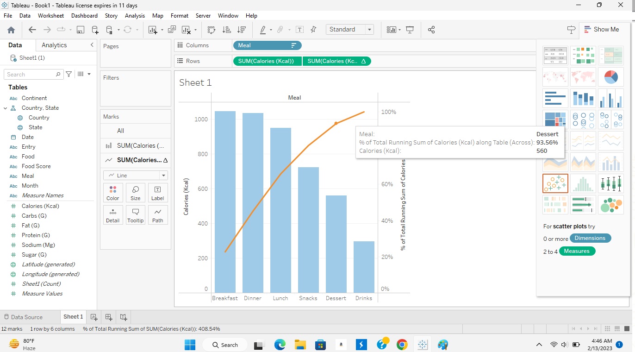Click the table calculation Rows pill with delta
This screenshot has width=635, height=352.
(x=336, y=61)
